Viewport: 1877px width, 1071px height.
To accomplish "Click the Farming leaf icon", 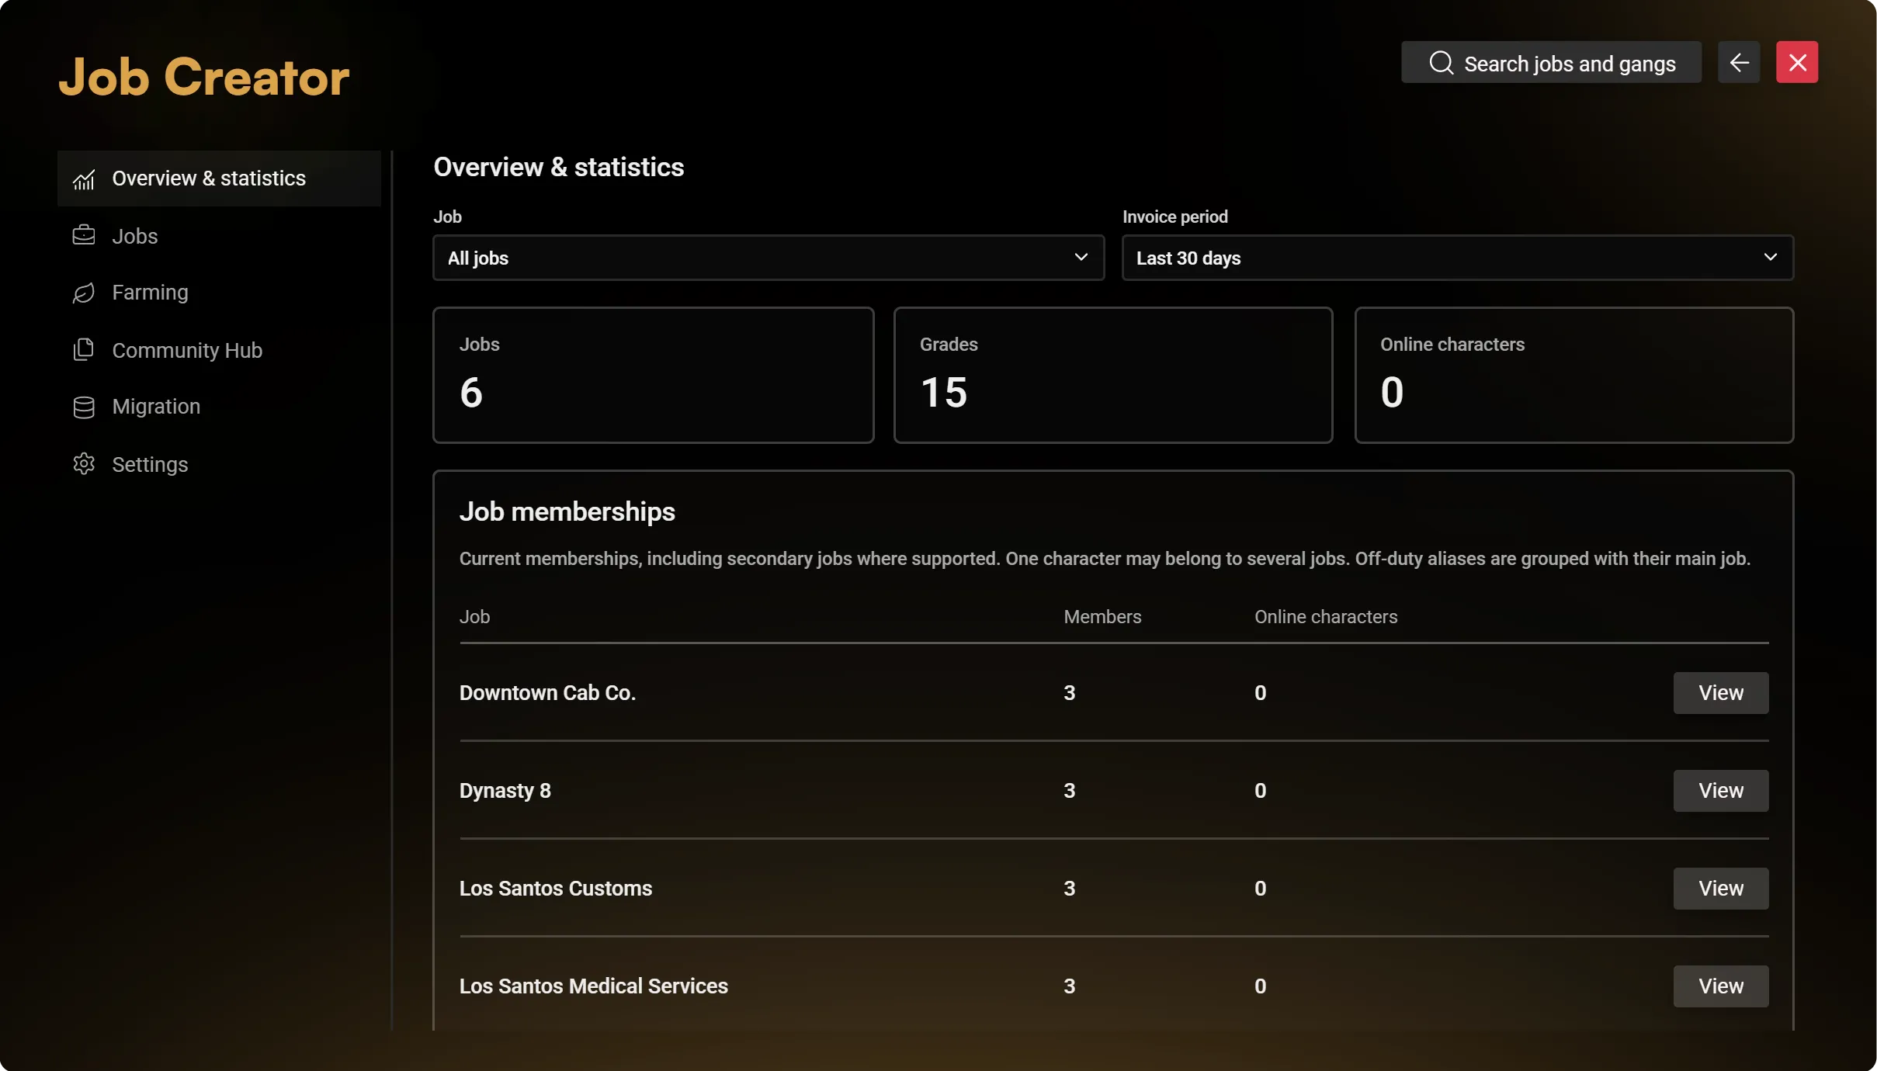I will (x=84, y=293).
